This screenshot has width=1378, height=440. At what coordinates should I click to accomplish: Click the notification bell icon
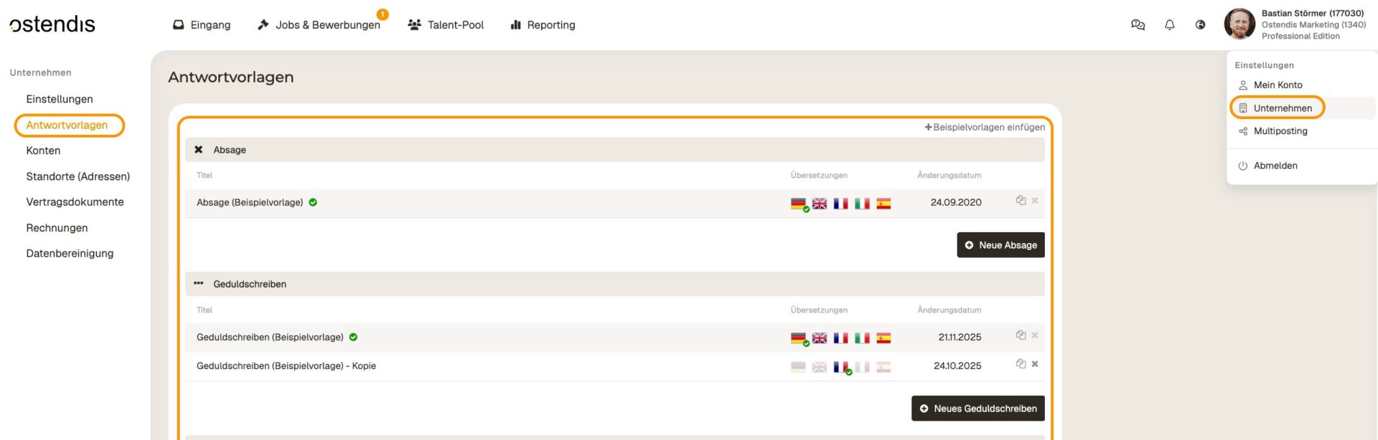(1169, 25)
